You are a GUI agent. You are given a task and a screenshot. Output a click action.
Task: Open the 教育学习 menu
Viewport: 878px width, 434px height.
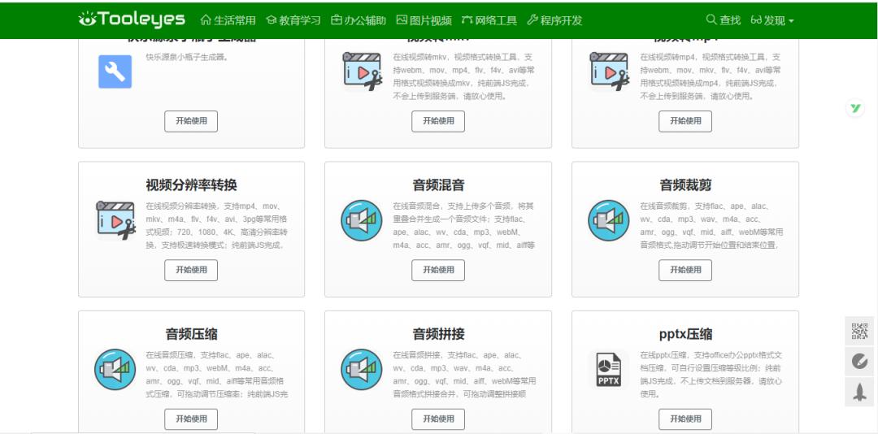[x=293, y=20]
